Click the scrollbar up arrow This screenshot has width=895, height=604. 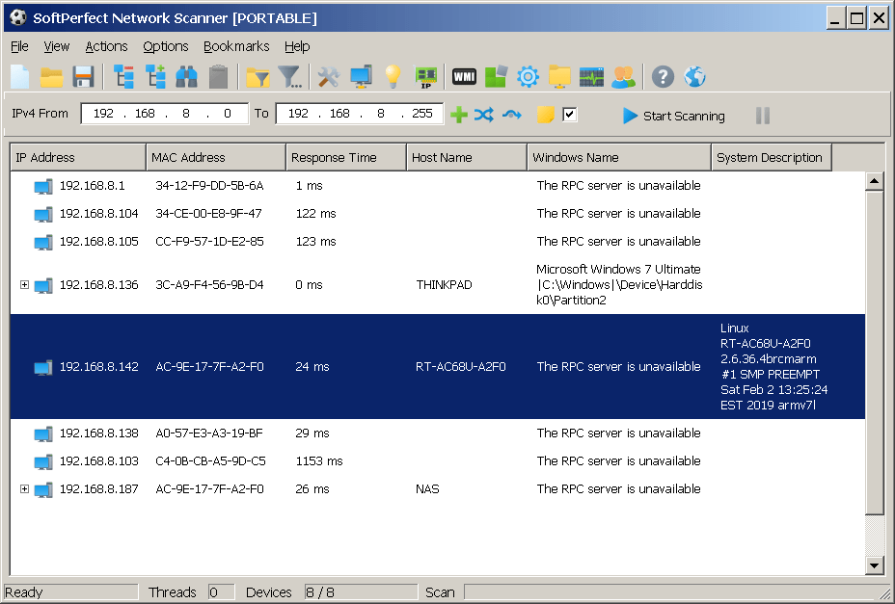875,182
